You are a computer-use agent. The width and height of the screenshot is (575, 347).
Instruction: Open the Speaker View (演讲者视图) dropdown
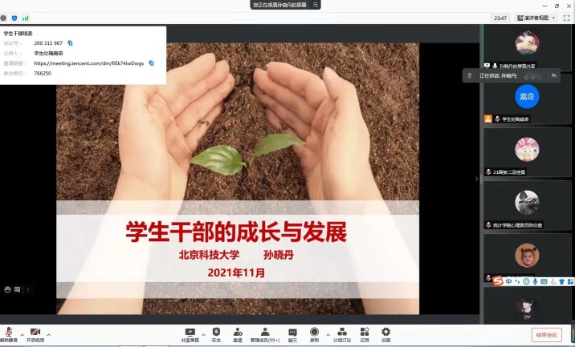[536, 18]
